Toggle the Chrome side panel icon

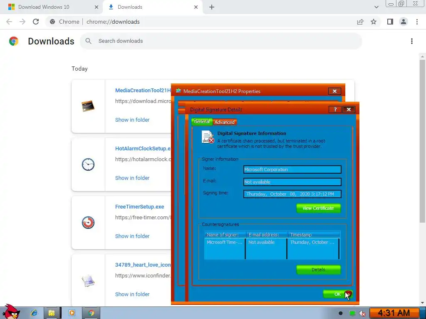pyautogui.click(x=390, y=22)
